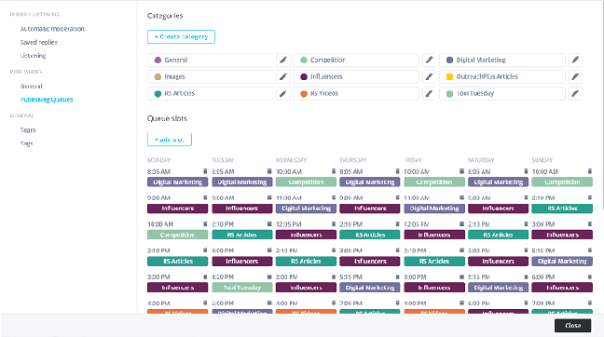Select Monday 10:00 AM Competition slot tag
This screenshot has width=604, height=337.
coord(178,235)
